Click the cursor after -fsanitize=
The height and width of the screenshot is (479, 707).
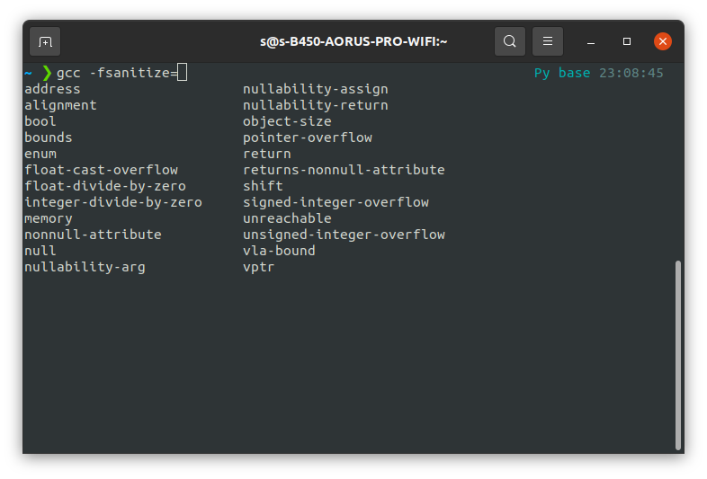click(x=183, y=73)
